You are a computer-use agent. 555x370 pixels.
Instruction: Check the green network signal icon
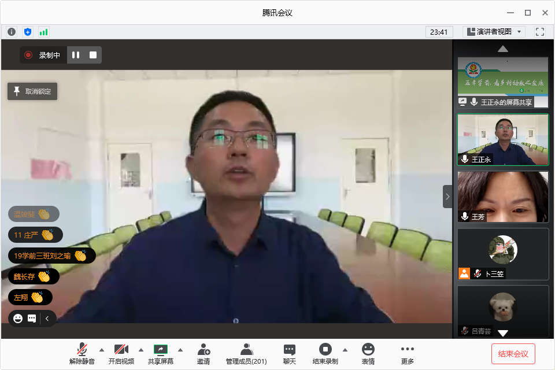point(43,32)
